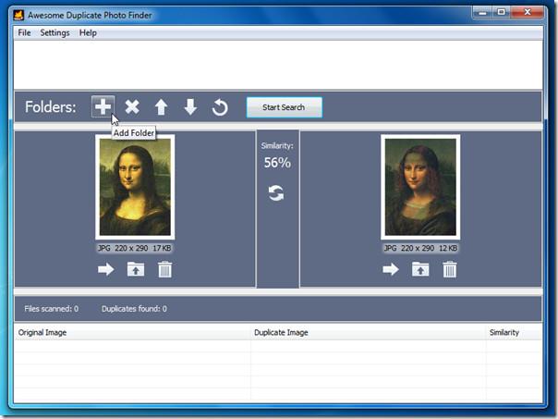The image size is (558, 419).
Task: Swap images using the Similarity refresh icon
Action: (277, 192)
